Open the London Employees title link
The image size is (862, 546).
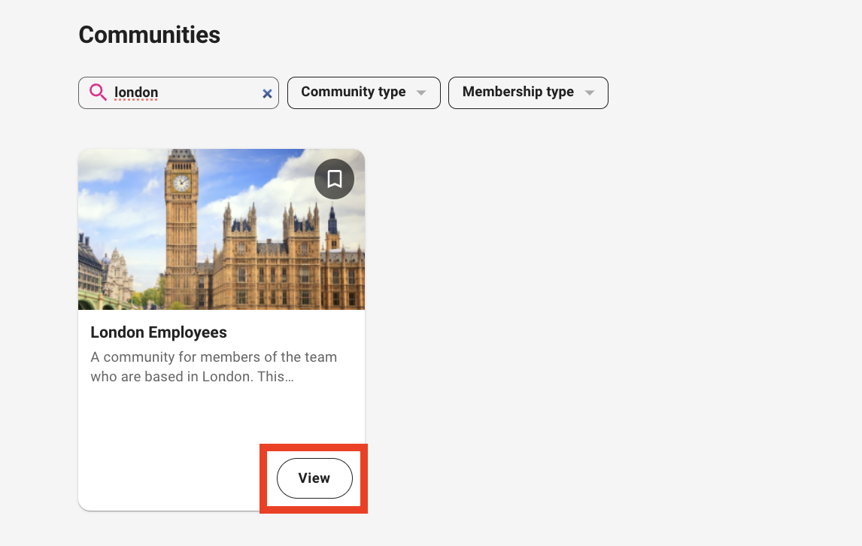159,332
